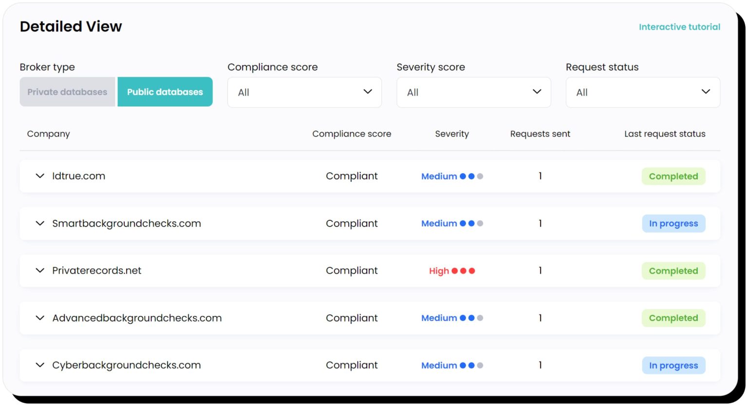Open the Compliance score filter dropdown

(304, 92)
